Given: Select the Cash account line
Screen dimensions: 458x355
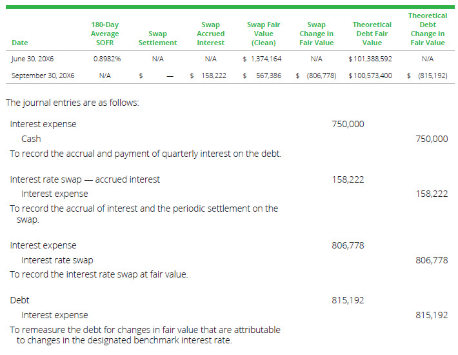Looking at the screenshot, I should 31,139.
